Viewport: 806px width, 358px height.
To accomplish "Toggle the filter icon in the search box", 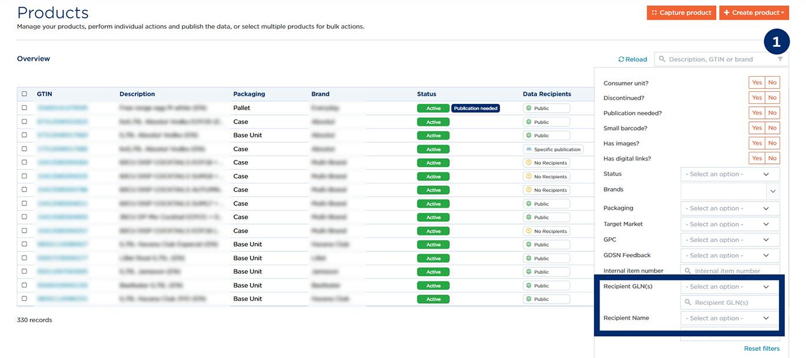I will coord(780,59).
